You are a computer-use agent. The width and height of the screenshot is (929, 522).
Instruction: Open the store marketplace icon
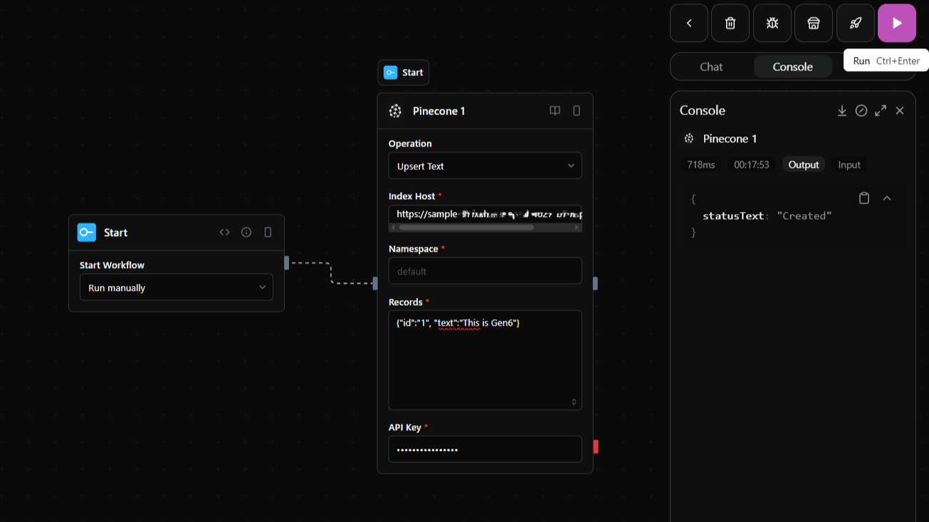coord(814,23)
